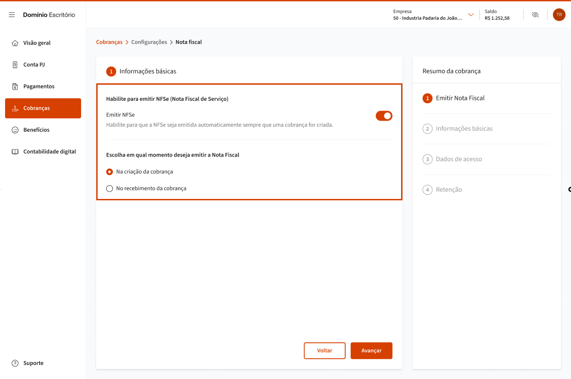Click the Conta PJ icon
Image resolution: width=571 pixels, height=379 pixels.
[15, 64]
